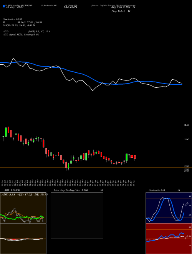The width and height of the screenshot is (192, 254).
Task: Click the 'CL: 23.94' closing price text
Action: pos(71,7)
